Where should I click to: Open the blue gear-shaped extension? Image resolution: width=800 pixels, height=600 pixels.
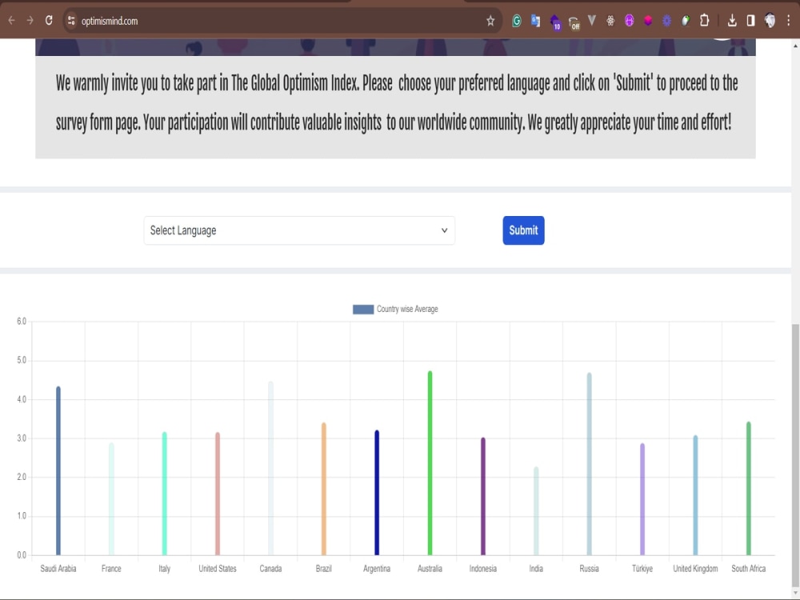coord(667,21)
